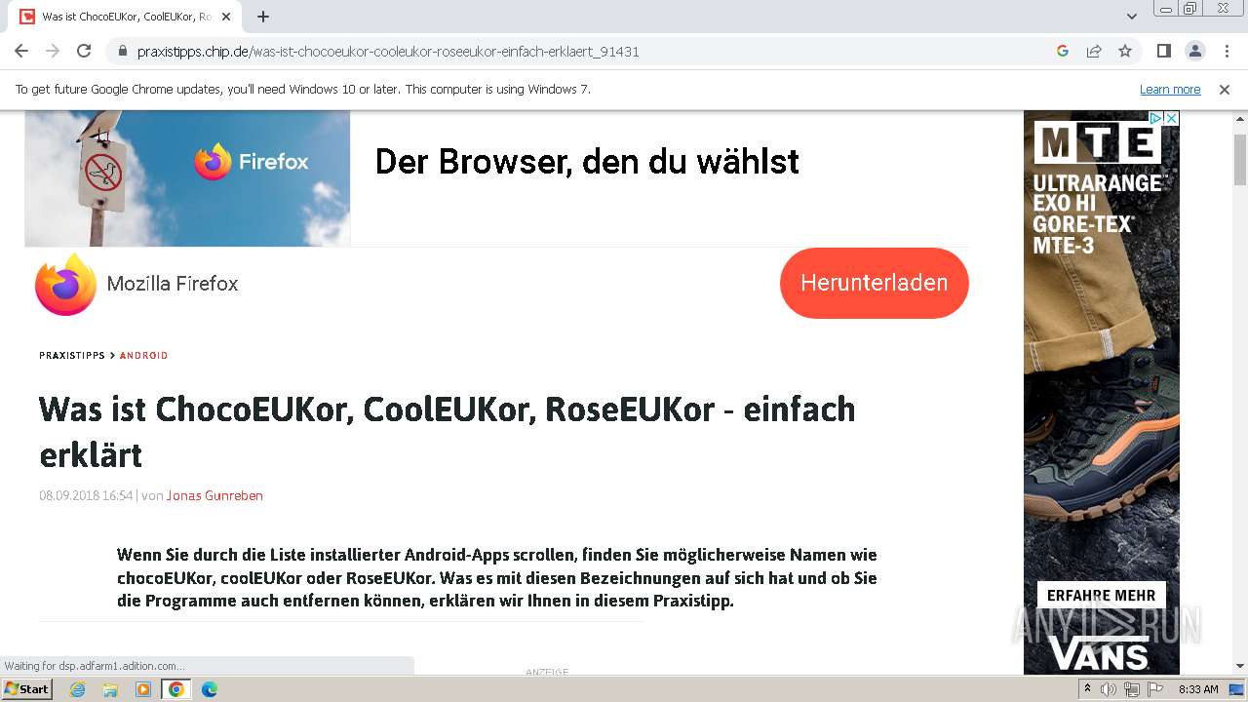Screen dimensions: 1248x702
Task: Bookmark this page with star icon
Action: pos(1125,52)
